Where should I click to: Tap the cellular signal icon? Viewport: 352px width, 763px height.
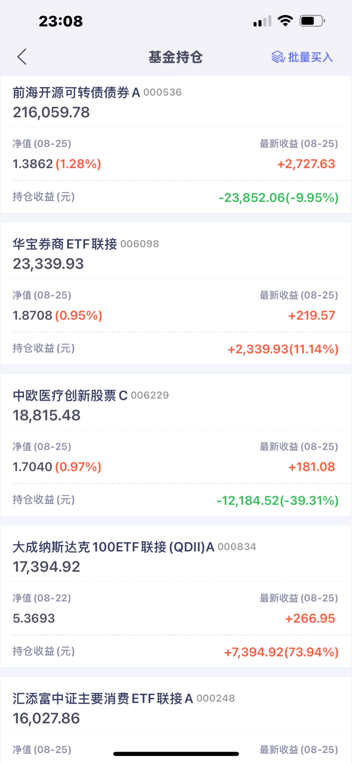click(x=262, y=21)
